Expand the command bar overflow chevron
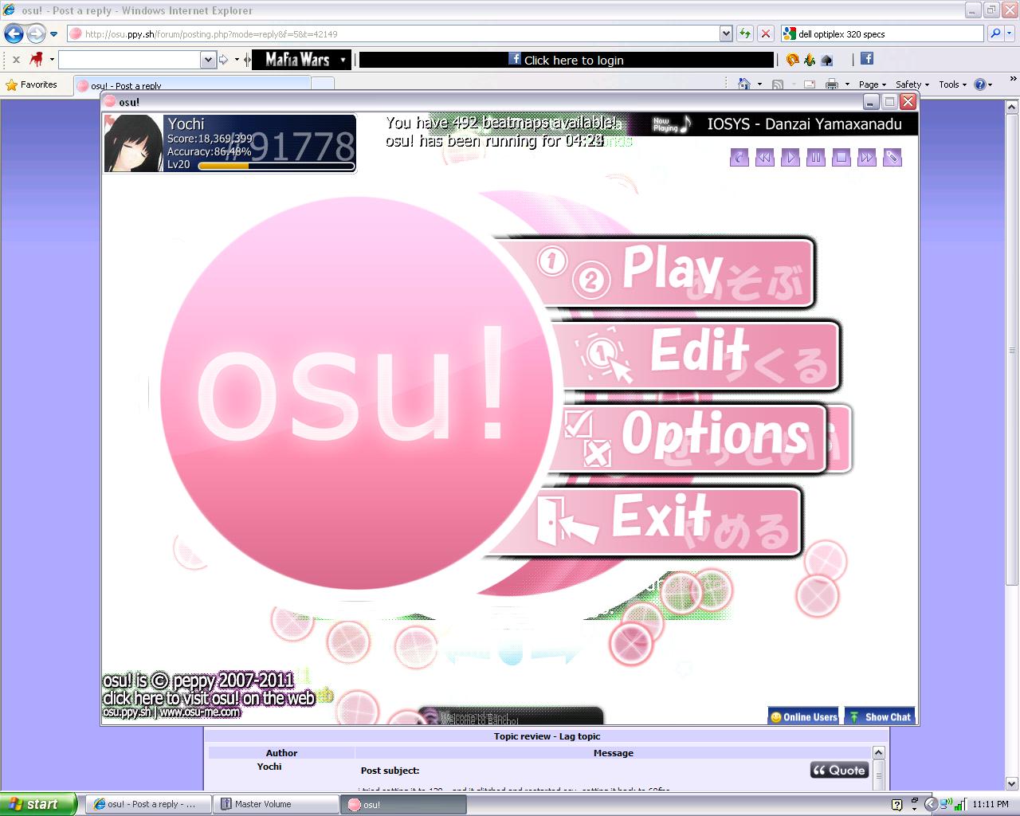This screenshot has width=1020, height=816. (1014, 80)
